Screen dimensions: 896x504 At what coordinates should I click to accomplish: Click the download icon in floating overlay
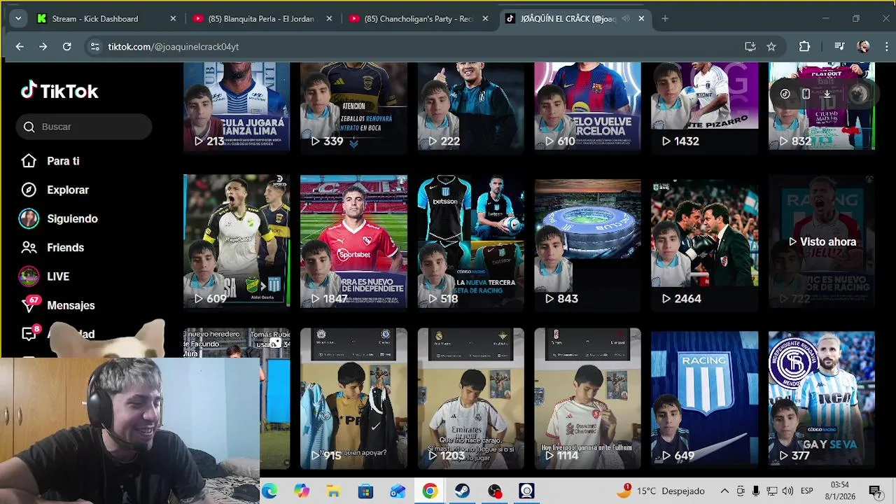tap(827, 94)
